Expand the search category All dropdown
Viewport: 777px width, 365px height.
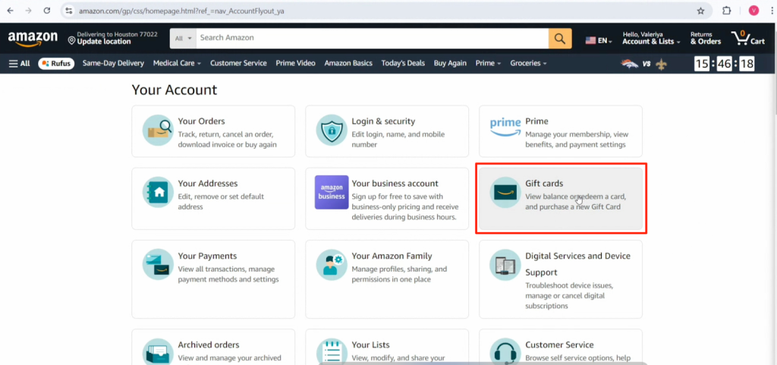click(x=182, y=38)
